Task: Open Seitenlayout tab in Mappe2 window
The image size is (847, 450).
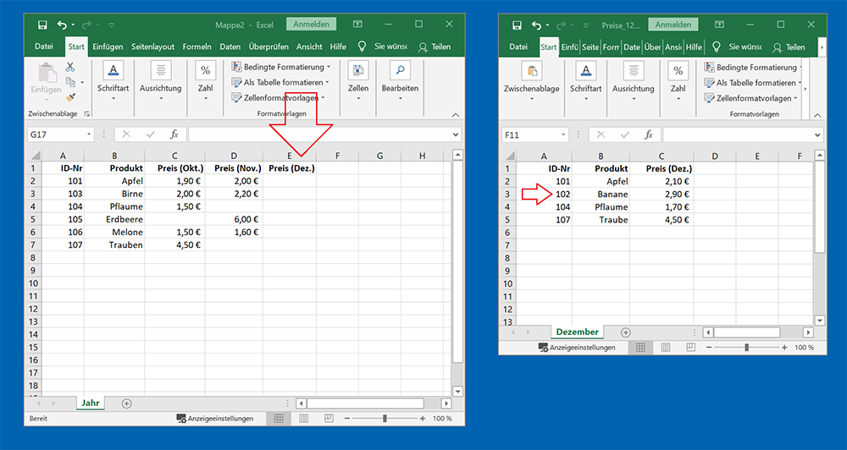Action: coord(152,47)
